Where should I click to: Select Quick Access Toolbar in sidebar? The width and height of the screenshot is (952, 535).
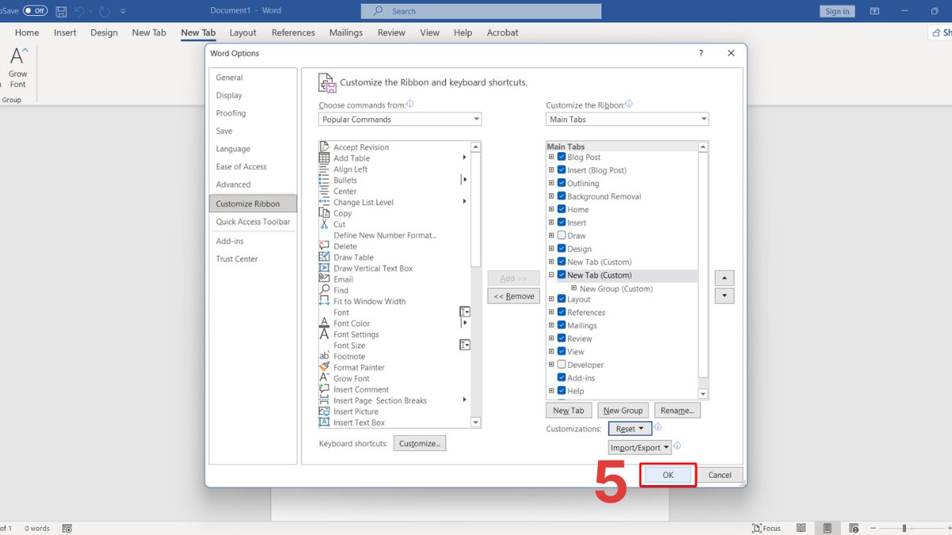(x=253, y=222)
